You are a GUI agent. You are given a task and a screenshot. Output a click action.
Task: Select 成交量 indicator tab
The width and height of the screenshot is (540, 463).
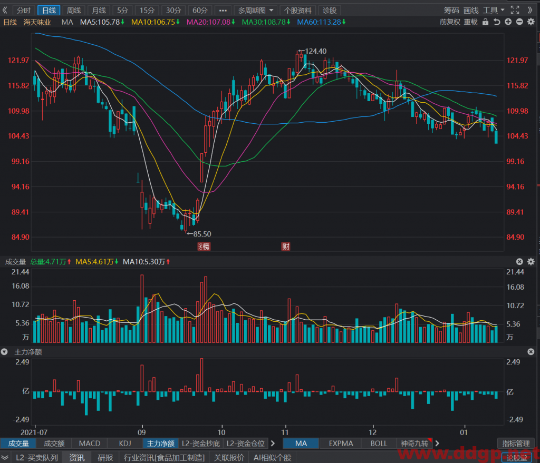(x=18, y=444)
